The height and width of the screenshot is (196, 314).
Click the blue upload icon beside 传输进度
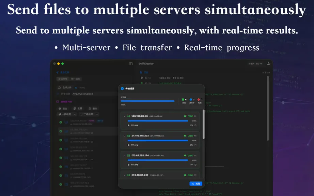click(122, 88)
